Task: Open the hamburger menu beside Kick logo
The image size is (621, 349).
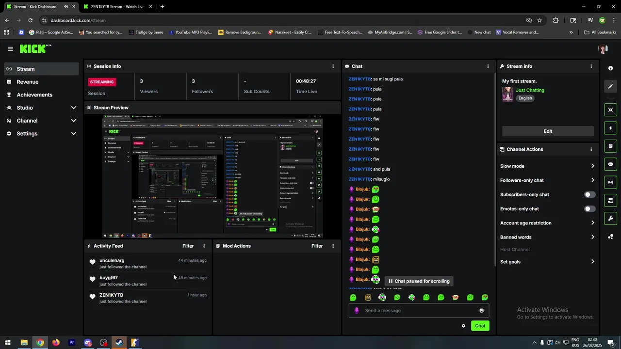Action: pyautogui.click(x=10, y=49)
